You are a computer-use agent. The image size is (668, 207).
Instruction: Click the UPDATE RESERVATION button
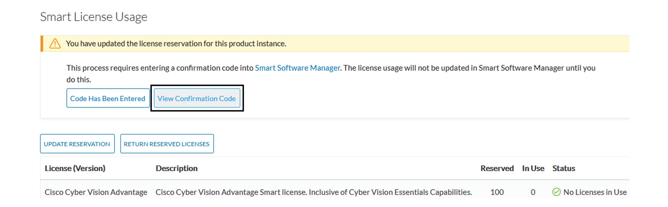(77, 144)
